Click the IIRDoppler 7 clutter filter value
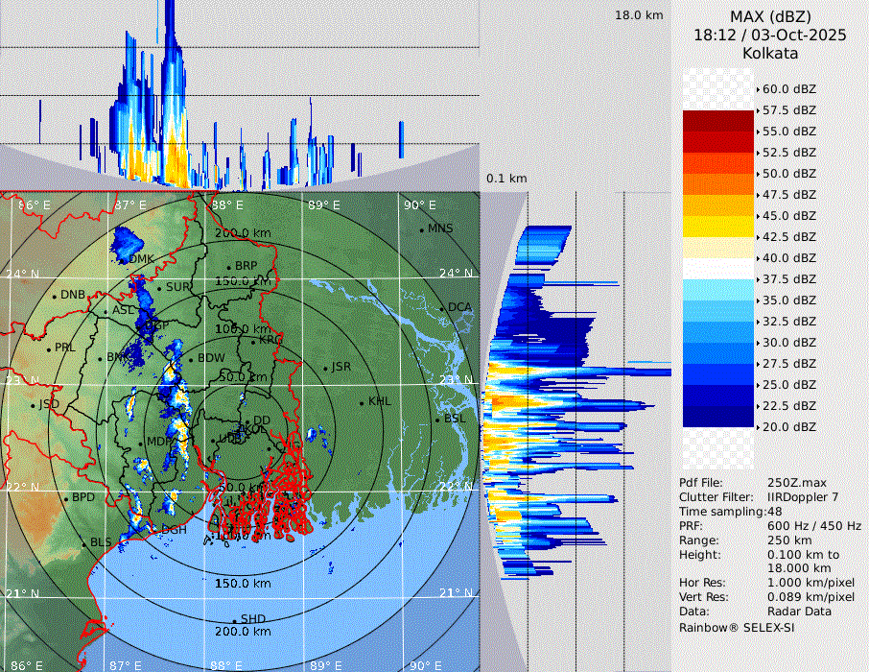This screenshot has height=672, width=869. [803, 497]
